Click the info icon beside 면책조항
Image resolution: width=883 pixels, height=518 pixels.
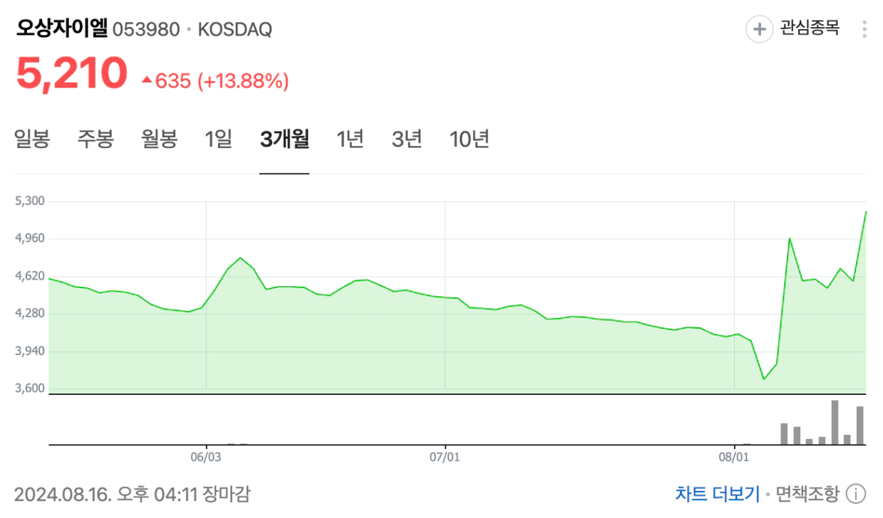[x=855, y=494]
